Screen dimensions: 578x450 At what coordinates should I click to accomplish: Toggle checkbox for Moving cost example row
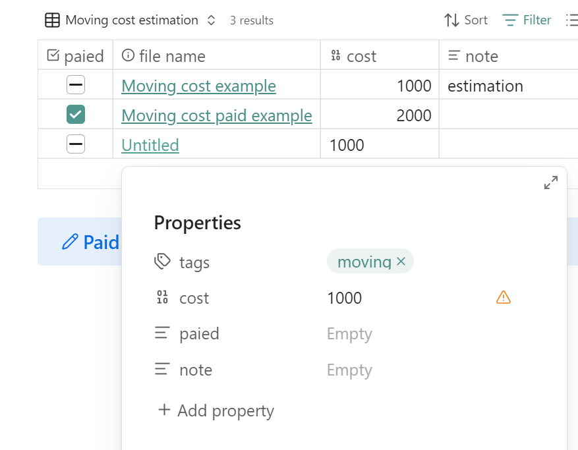[x=76, y=85]
